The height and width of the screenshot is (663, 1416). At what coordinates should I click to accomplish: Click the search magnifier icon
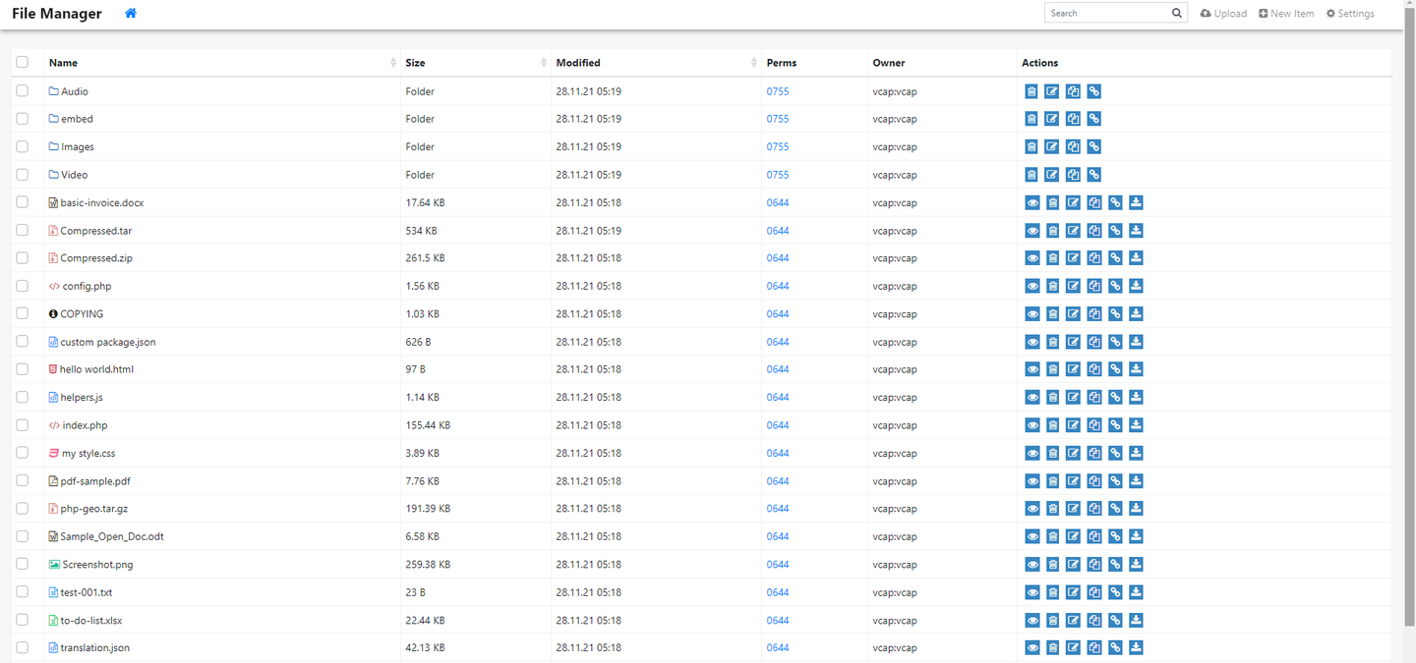pyautogui.click(x=1177, y=13)
